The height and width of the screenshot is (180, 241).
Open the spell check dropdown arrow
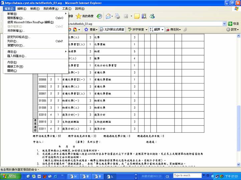(146, 30)
